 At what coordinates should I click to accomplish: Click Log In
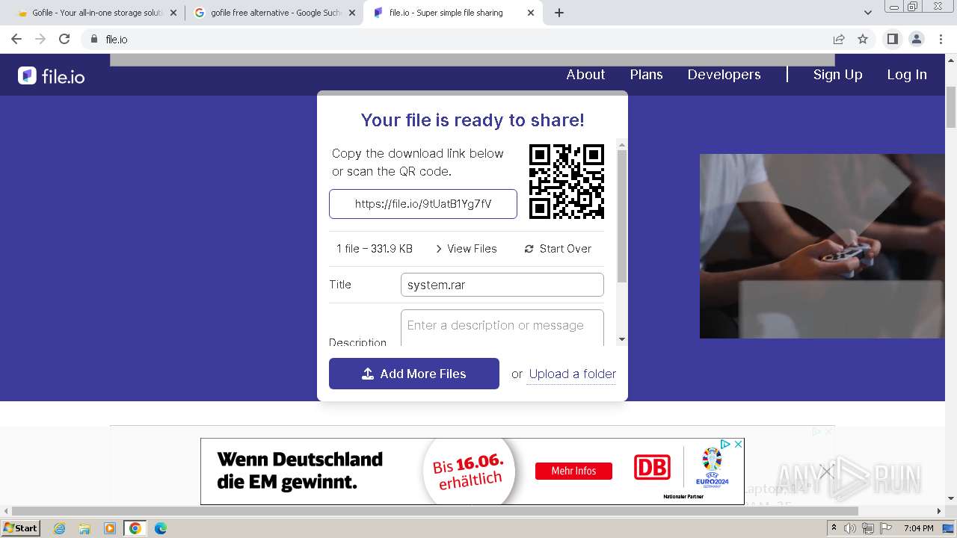pyautogui.click(x=907, y=75)
